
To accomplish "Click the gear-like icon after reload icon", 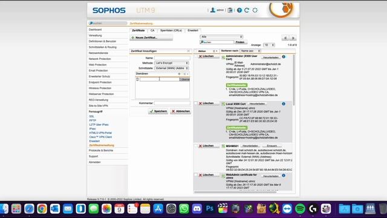I will (x=255, y=10).
